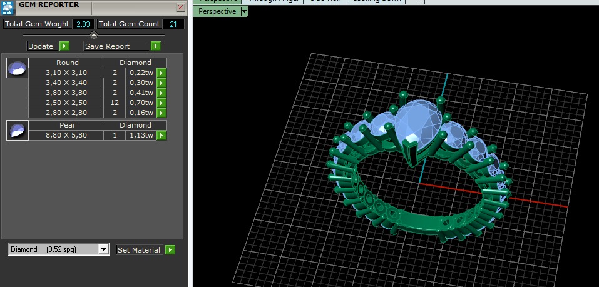The width and height of the screenshot is (599, 287).
Task: Click the Diamond header in Pear section
Action: [x=135, y=125]
